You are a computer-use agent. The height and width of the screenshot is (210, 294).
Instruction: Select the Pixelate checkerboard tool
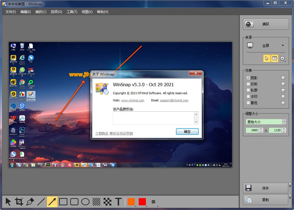pyautogui.click(x=107, y=202)
